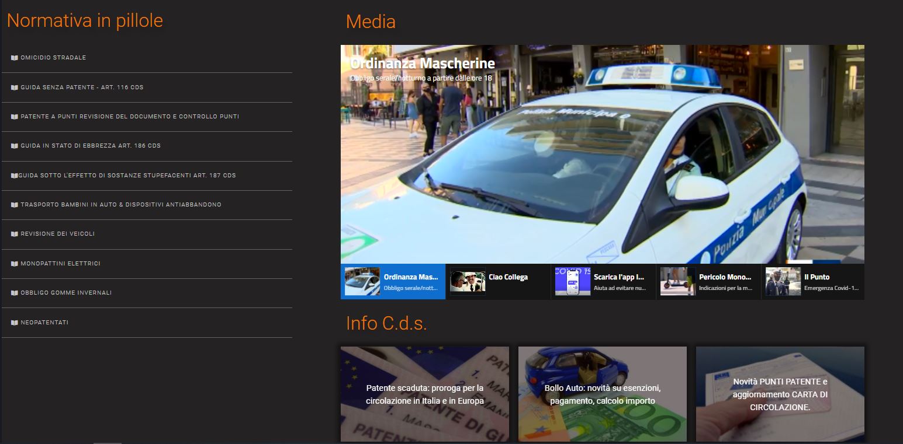Screen dimensions: 903x444
Task: Open Guida in Stato di Ebbrezza link
Action: tap(90, 146)
